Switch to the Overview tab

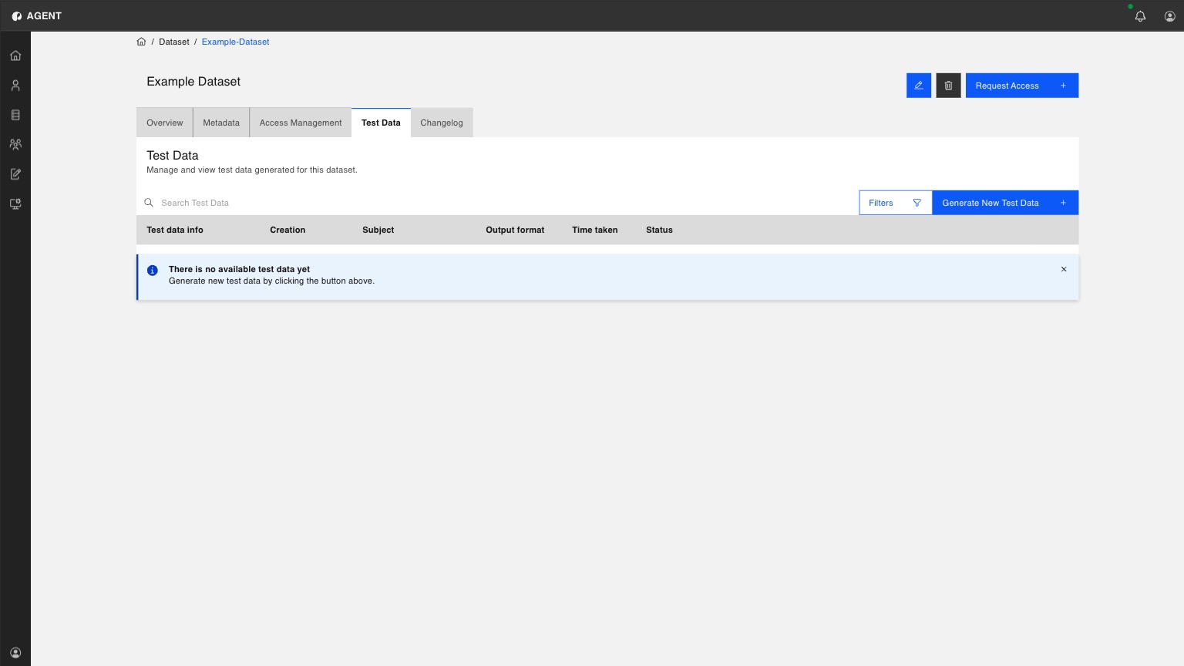click(165, 123)
